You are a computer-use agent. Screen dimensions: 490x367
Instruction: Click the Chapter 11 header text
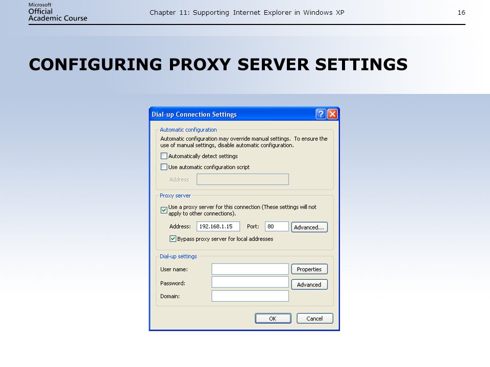pyautogui.click(x=247, y=13)
